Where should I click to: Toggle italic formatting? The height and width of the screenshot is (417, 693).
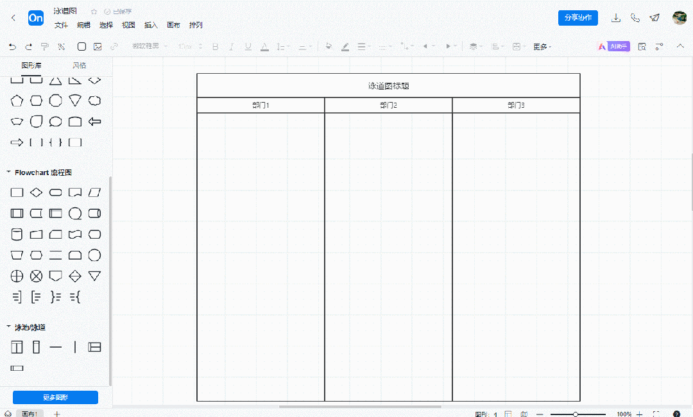click(x=232, y=46)
